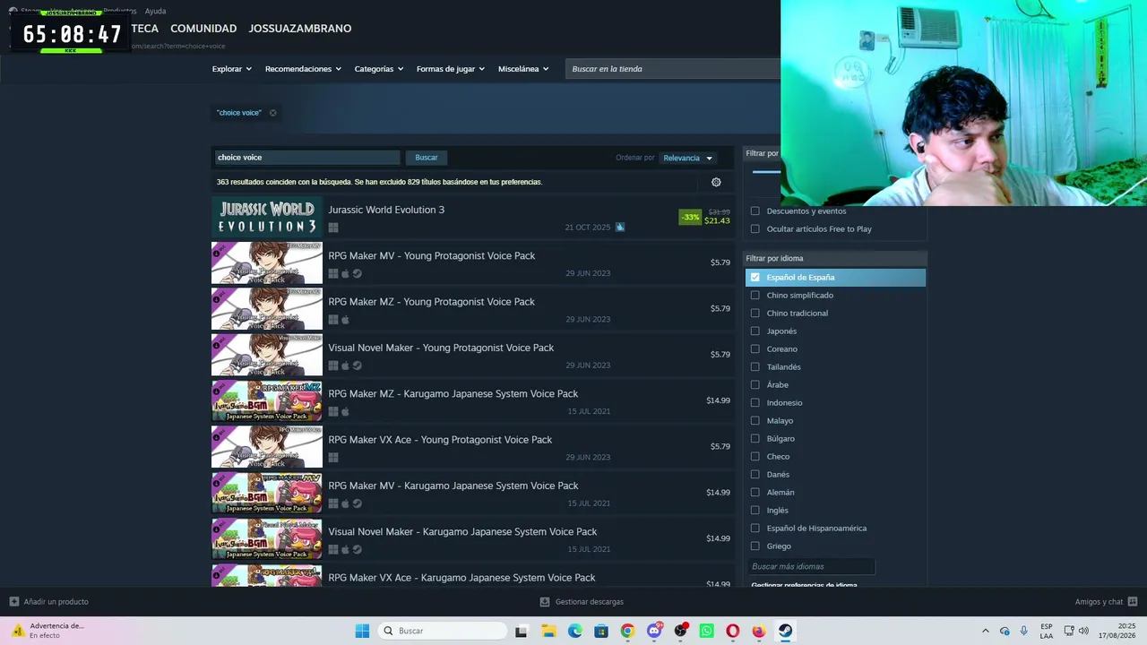Select the Alemán language checkbox
This screenshot has height=645, width=1147.
755,493
